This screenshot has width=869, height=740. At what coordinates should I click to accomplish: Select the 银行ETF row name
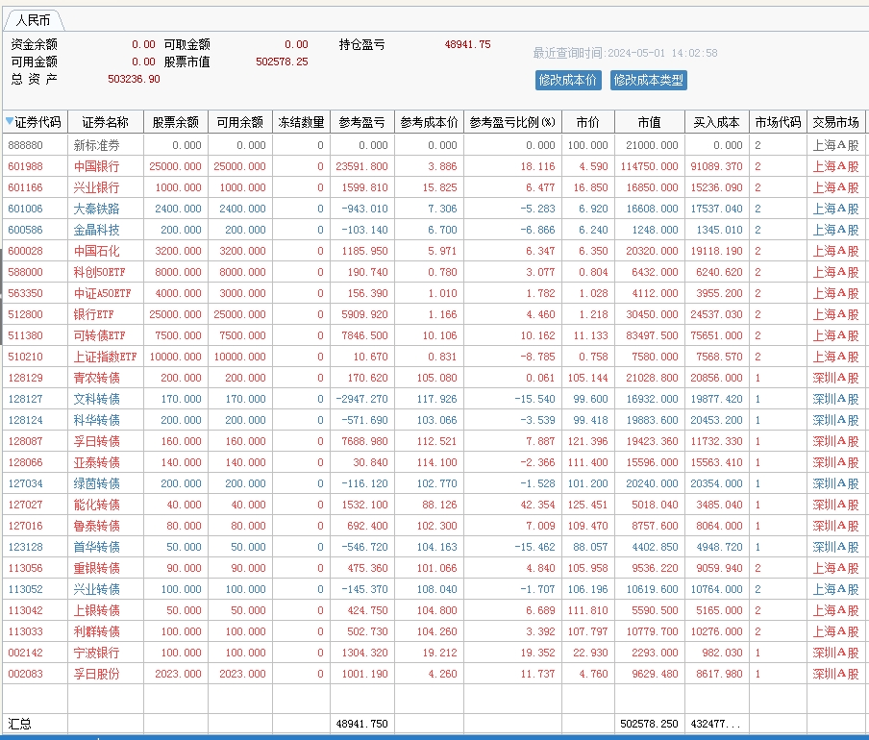(93, 314)
